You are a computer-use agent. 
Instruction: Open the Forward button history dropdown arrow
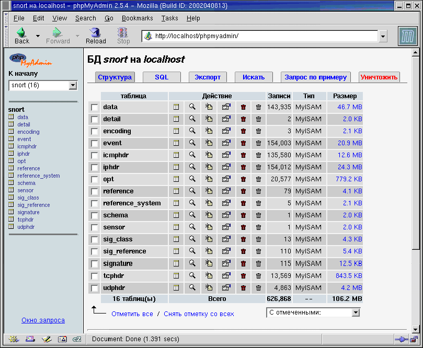[x=77, y=36]
